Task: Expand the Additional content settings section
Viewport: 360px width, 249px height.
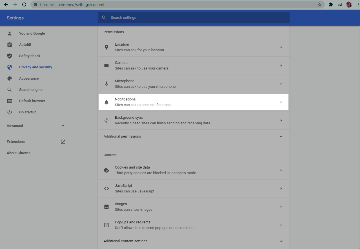Action: point(281,241)
